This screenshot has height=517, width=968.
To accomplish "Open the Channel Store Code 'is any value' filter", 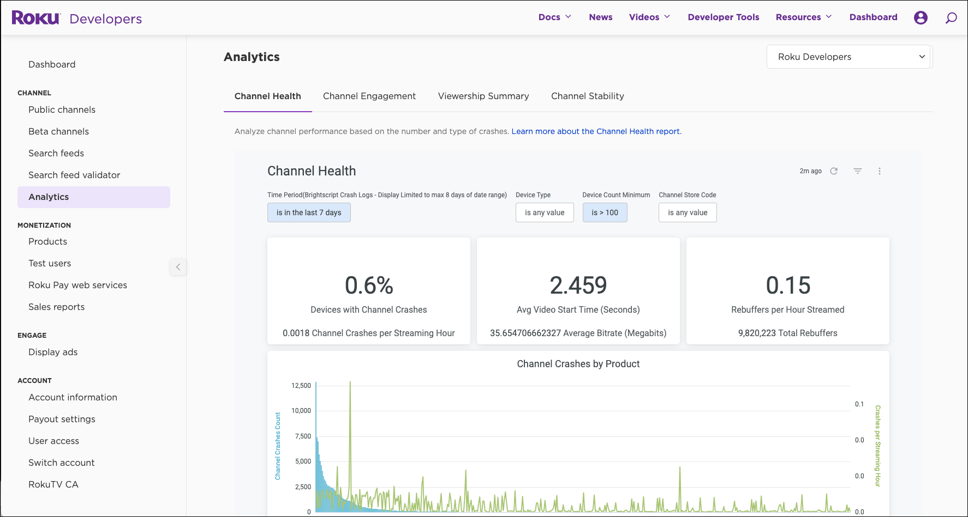I will coord(688,212).
